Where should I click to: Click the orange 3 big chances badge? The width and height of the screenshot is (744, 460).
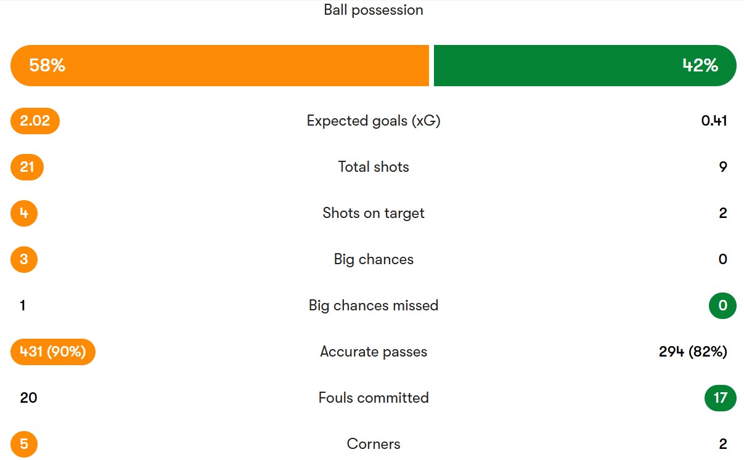tap(24, 259)
